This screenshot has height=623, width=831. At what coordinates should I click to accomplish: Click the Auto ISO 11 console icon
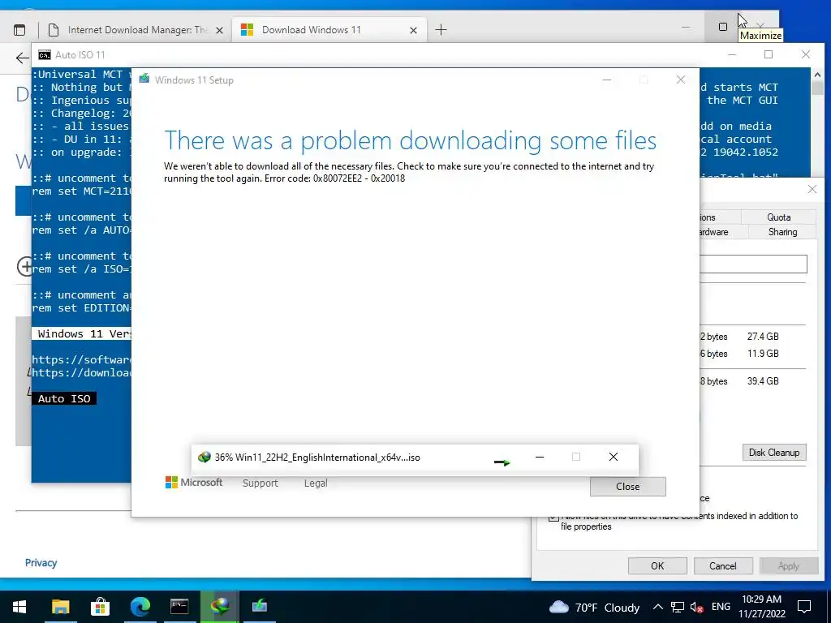pos(45,55)
